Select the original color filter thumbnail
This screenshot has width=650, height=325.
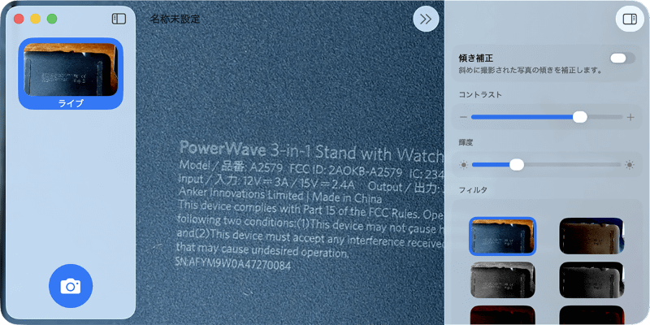coord(502,236)
